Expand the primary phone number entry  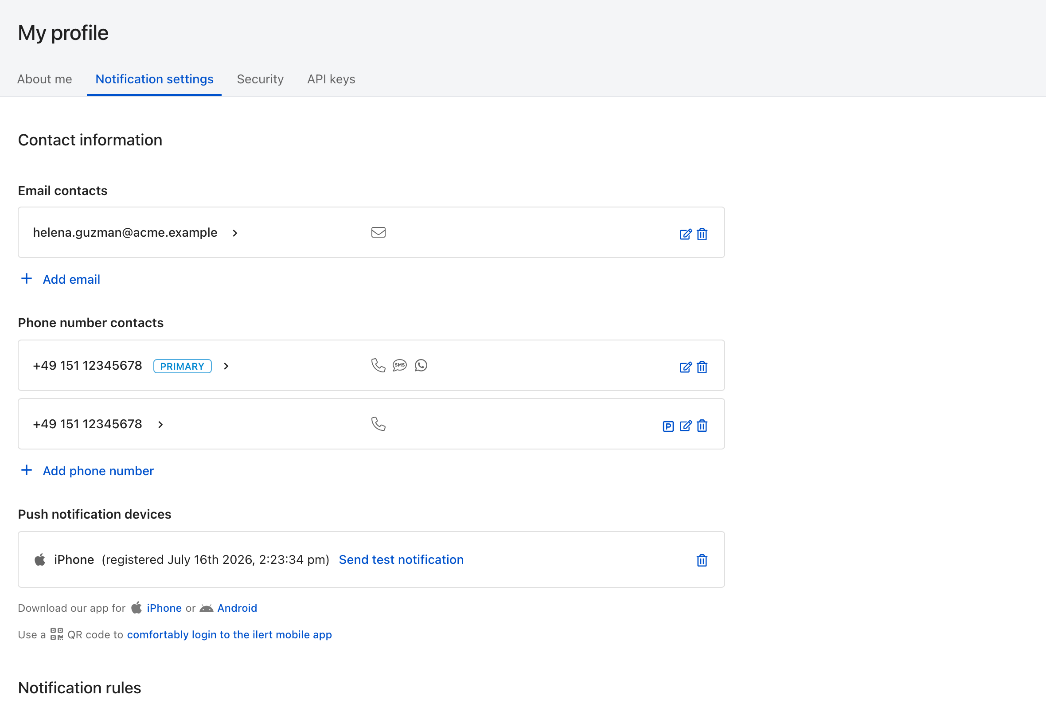coord(226,366)
